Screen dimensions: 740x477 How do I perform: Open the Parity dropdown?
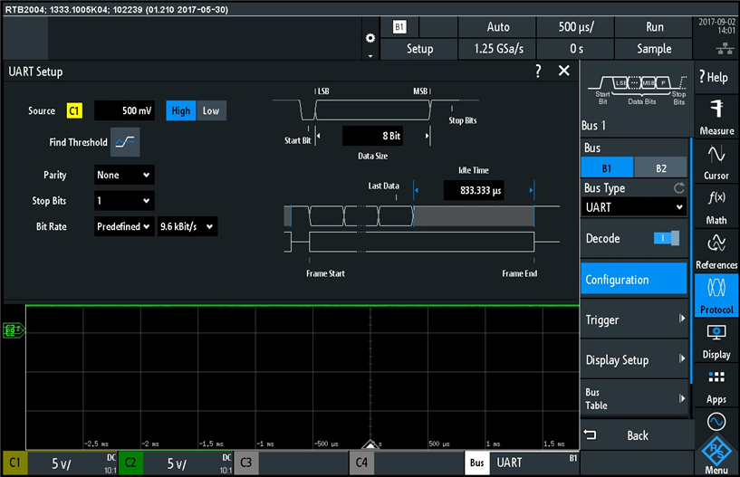pyautogui.click(x=124, y=175)
